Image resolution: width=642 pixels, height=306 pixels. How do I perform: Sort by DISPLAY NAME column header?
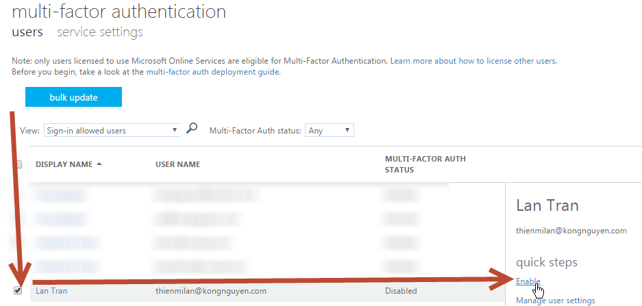tap(69, 164)
